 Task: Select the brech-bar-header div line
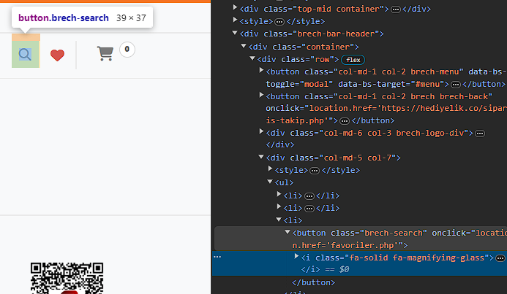pos(312,34)
